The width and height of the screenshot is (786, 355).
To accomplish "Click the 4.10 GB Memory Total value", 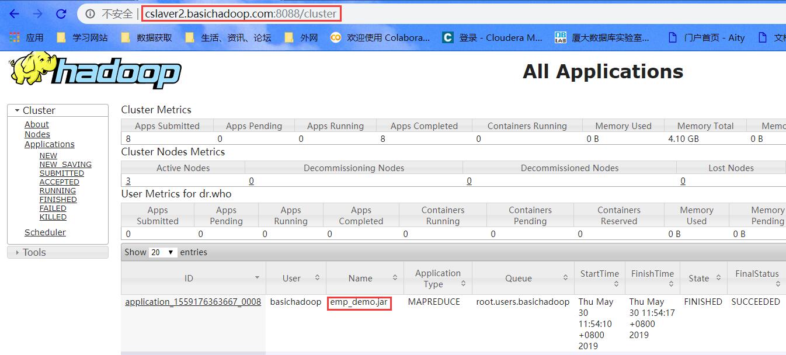I will [683, 139].
